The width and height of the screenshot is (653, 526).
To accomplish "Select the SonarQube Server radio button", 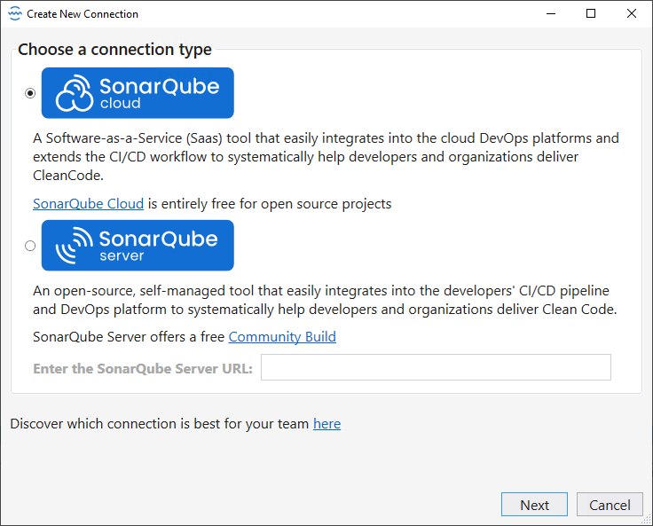I will tap(30, 246).
